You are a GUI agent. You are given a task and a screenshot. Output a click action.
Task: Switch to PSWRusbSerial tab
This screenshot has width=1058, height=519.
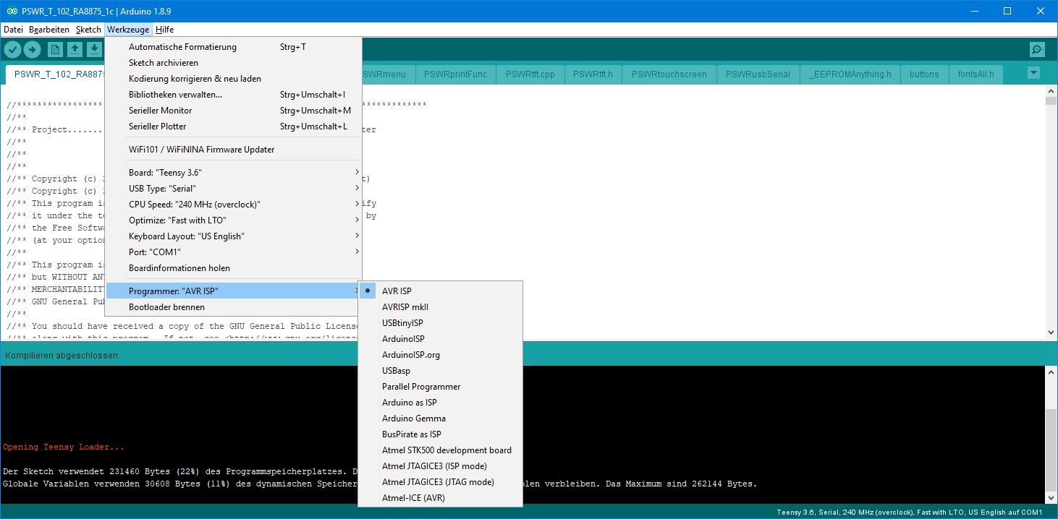pyautogui.click(x=758, y=74)
